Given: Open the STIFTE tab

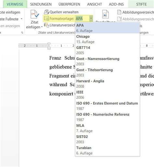Looking at the screenshot, I should point(141,4).
